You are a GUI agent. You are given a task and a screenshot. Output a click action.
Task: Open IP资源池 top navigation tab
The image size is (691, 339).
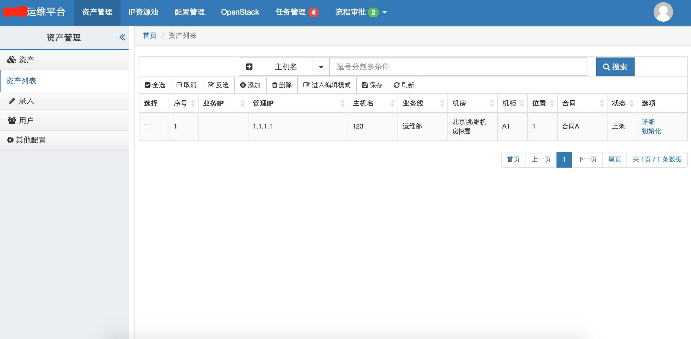coord(143,12)
